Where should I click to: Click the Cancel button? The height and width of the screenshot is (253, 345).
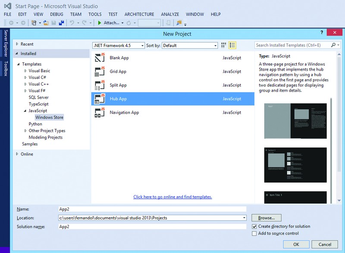325,244
